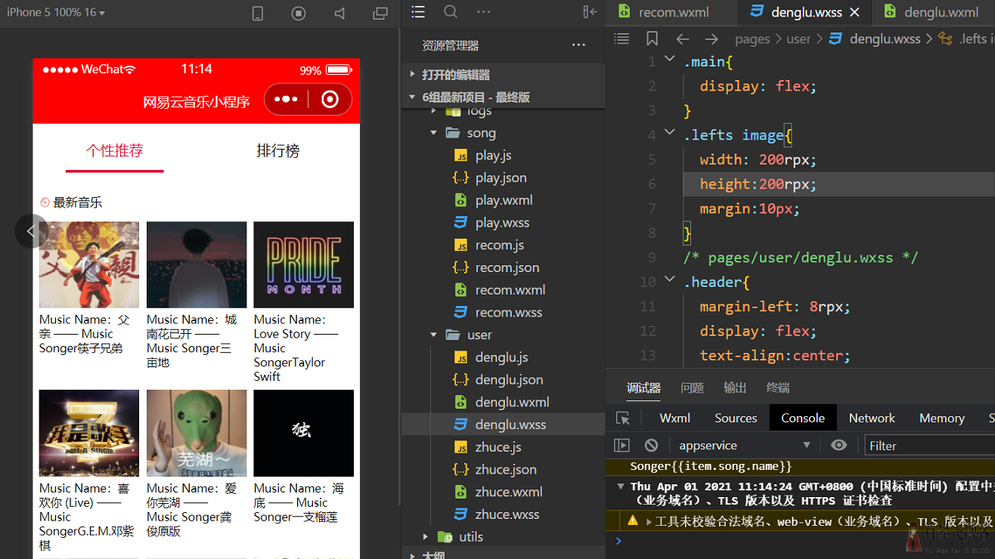Open iPhone 5 device dropdown
Viewport: 995px width, 559px height.
[x=56, y=12]
